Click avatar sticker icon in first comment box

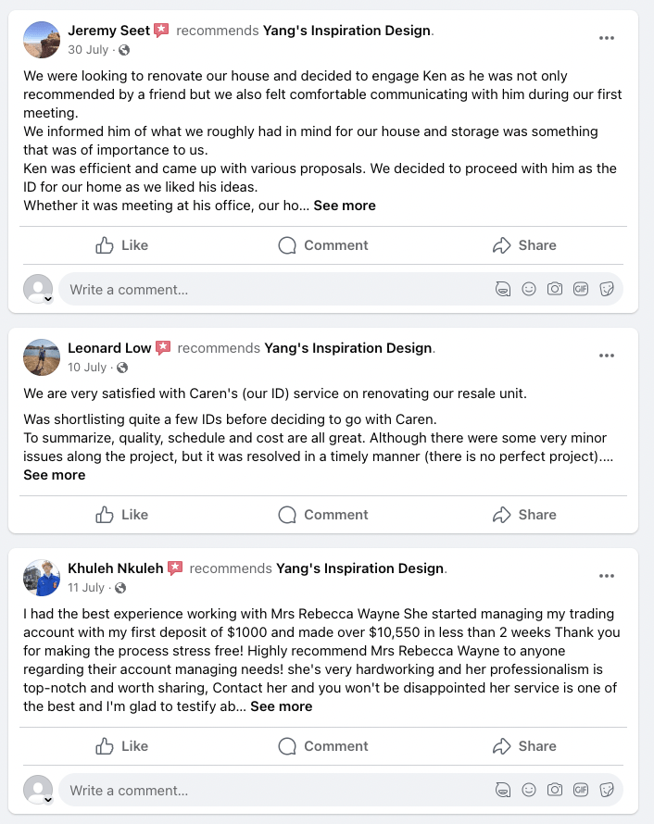click(503, 289)
